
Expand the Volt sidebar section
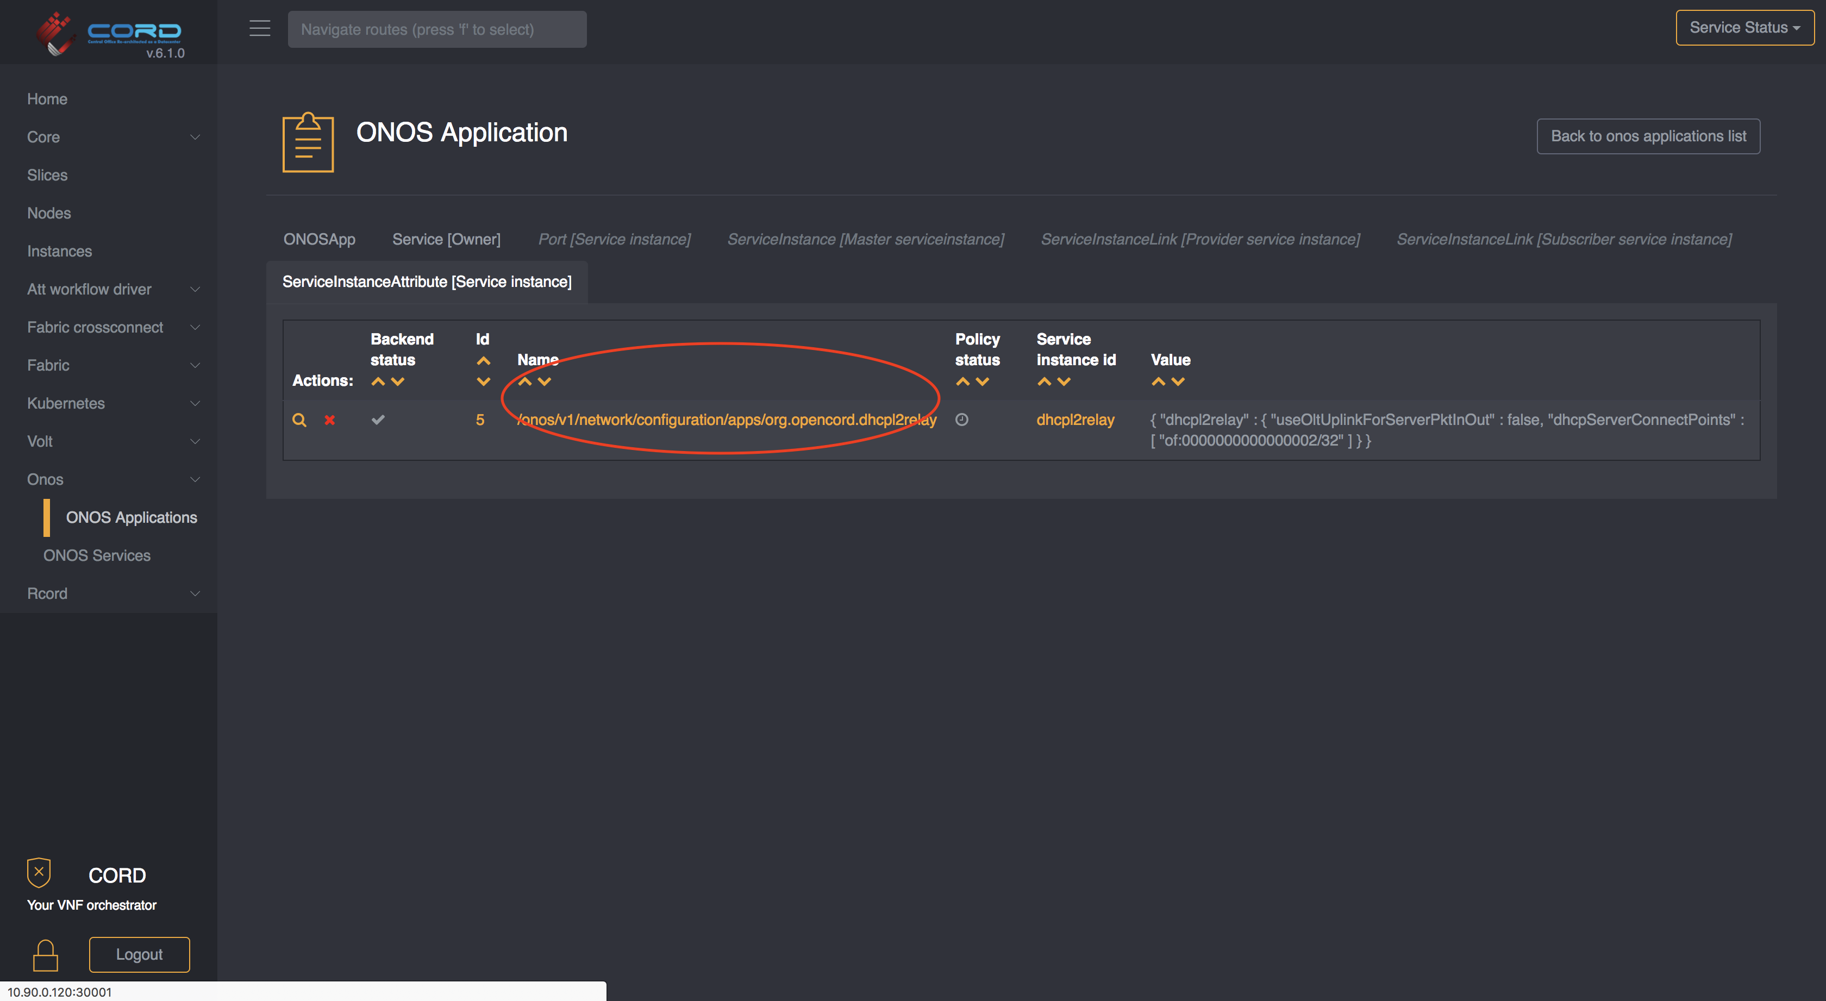[x=109, y=442]
